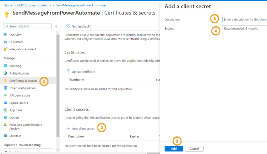Viewport: 267px width, 154px height.
Task: Click the Certificates heading
Action: click(x=74, y=52)
